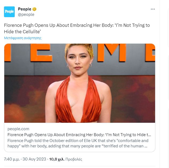Image resolution: width=169 pixels, height=168 pixels.
Task: Click the tweet headline about Florence Pugh
Action: click(77, 28)
